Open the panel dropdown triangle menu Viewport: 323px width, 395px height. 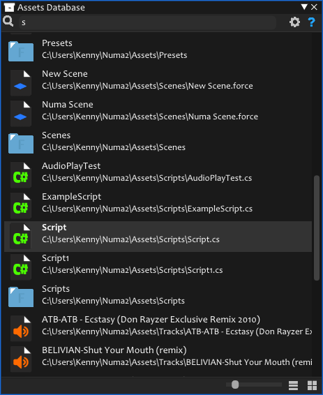point(304,7)
